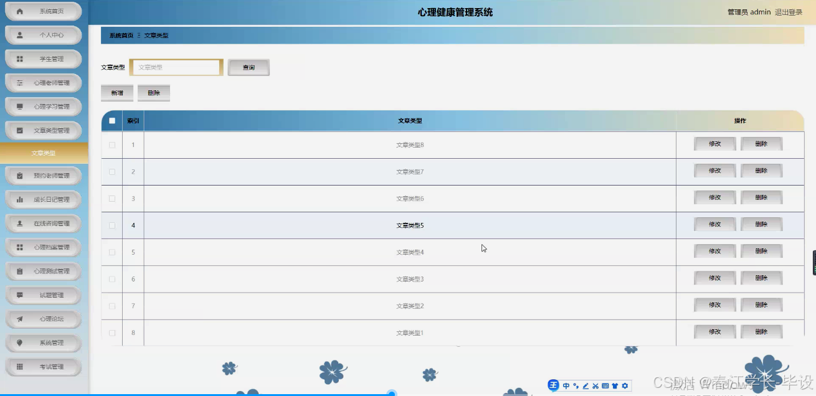
Task: Go to 系统首页 in the breadcrumb
Action: coord(121,35)
